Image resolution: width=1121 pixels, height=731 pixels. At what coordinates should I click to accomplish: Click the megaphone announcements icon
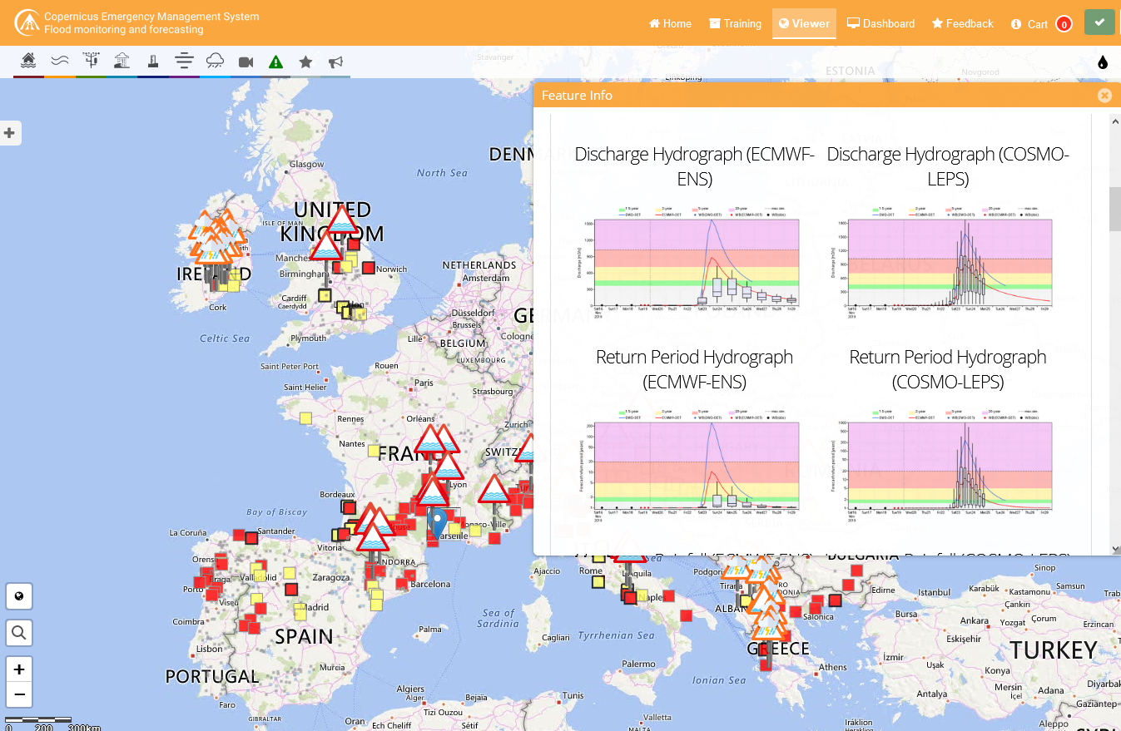click(x=336, y=61)
